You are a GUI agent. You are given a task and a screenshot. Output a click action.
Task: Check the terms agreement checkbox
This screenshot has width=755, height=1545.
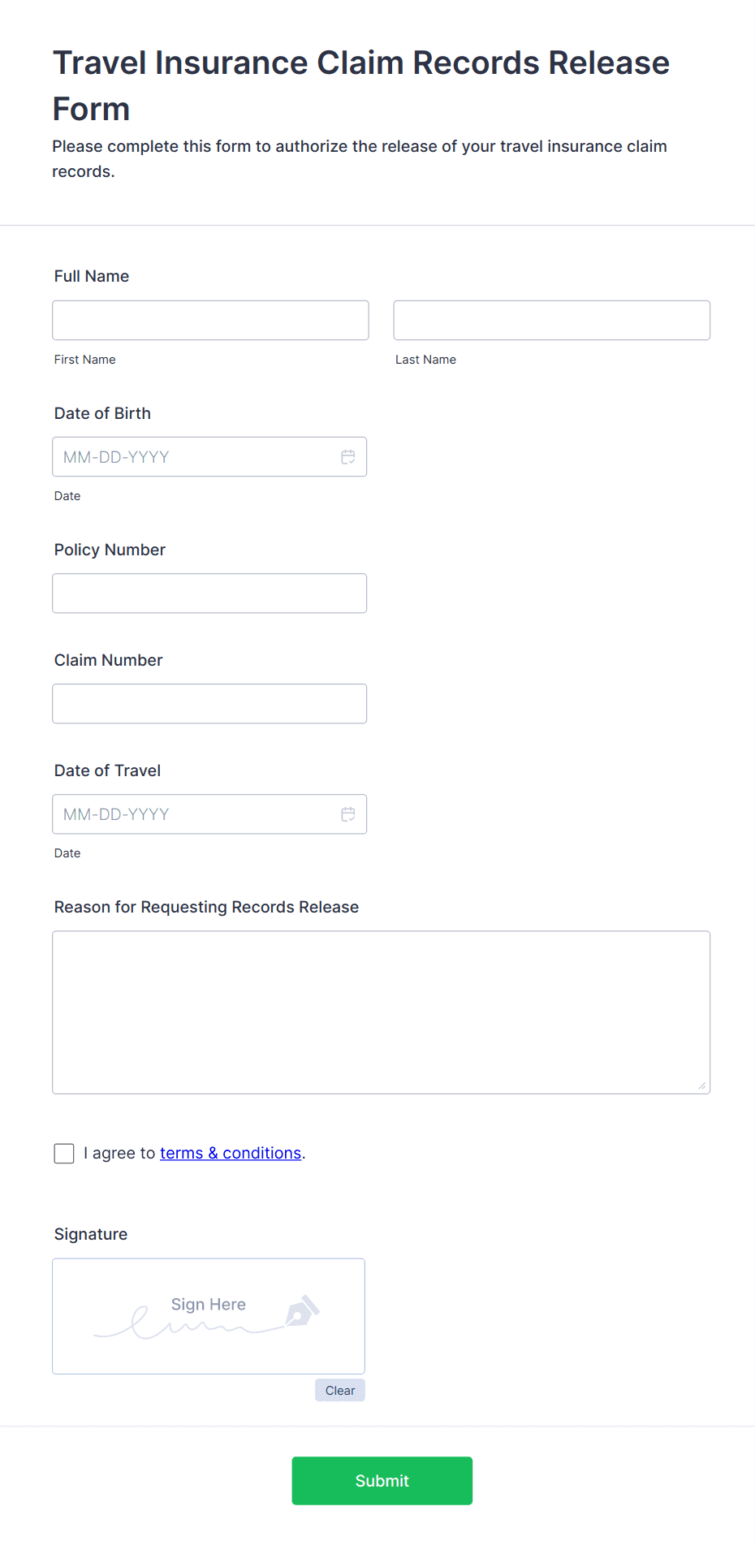[64, 1153]
